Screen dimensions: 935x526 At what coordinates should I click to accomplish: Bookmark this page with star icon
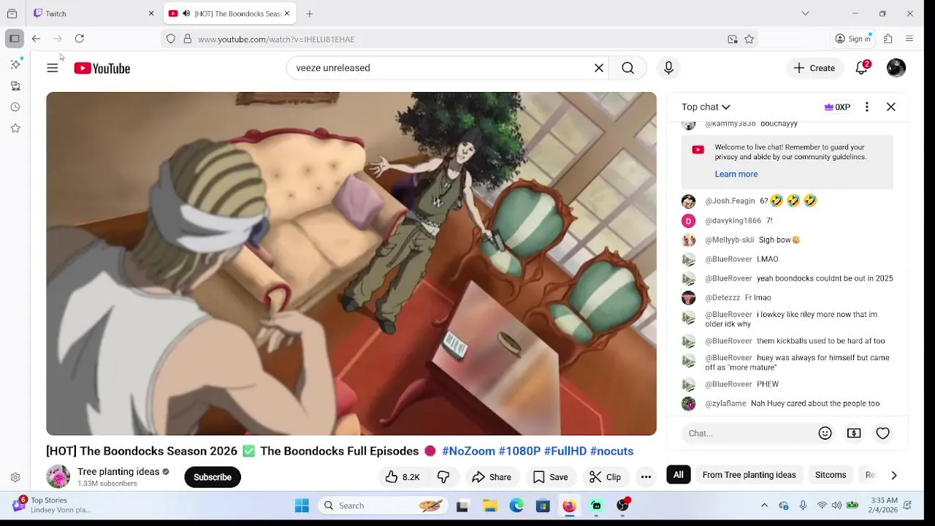[x=749, y=39]
